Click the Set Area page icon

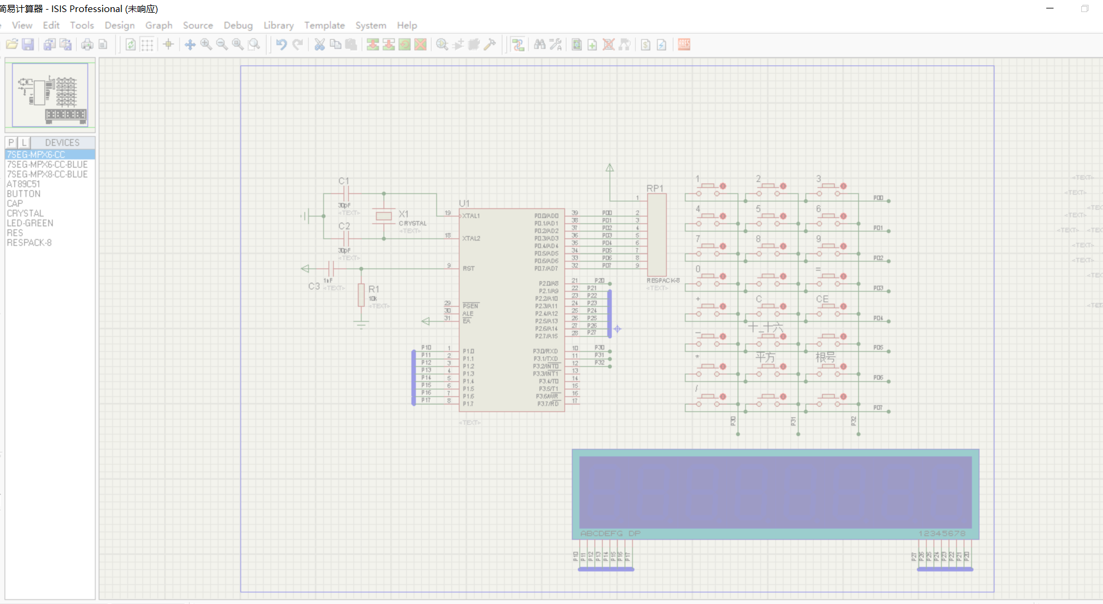[103, 45]
